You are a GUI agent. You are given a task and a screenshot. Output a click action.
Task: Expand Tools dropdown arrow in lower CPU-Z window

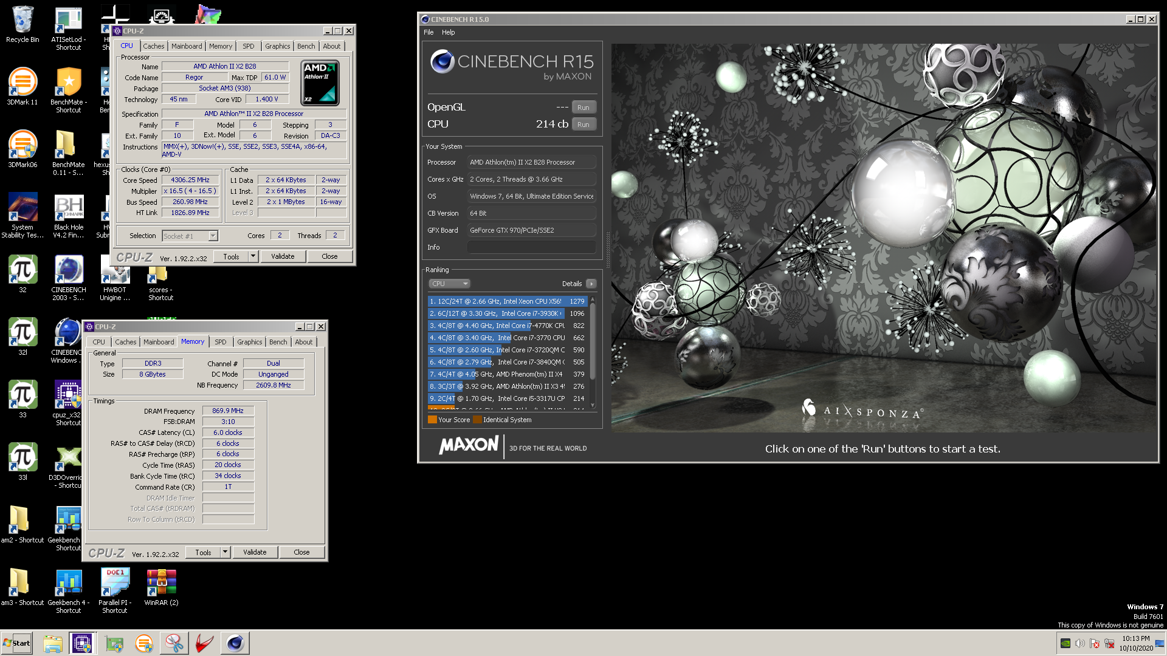coord(225,552)
